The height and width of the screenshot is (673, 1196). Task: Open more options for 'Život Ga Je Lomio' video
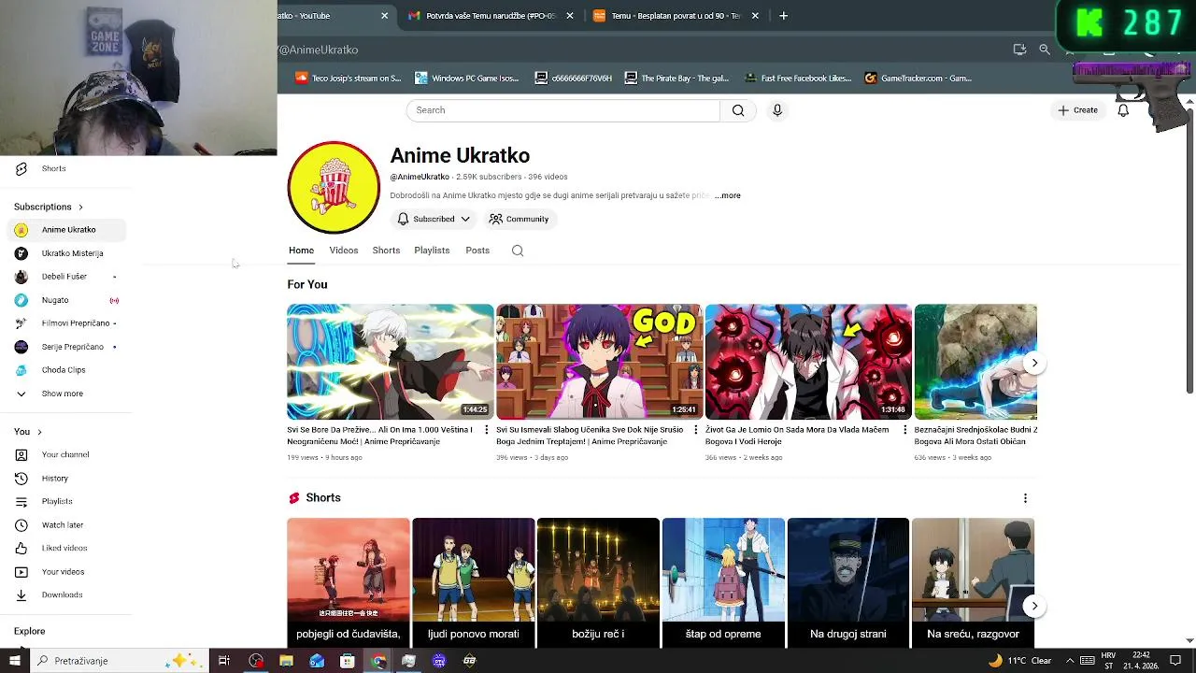click(x=904, y=430)
